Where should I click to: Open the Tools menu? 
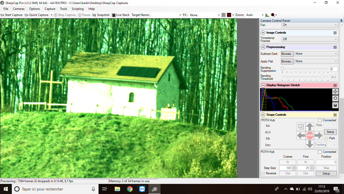pos(64,9)
